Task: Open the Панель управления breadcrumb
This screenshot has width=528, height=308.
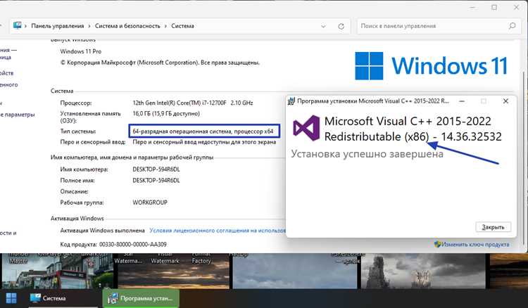Action: [x=58, y=26]
